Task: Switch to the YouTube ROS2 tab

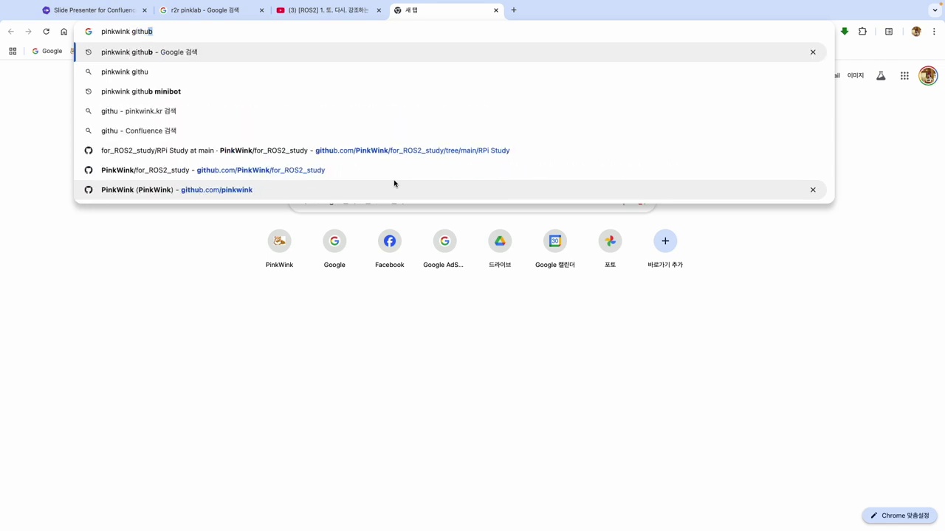Action: pos(328,10)
